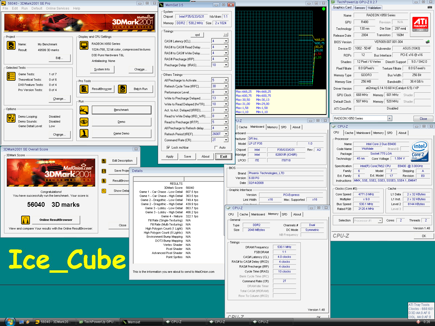Click the DRAM Frequency 530.1 MHz value
435x326 pixels.
tap(284, 247)
